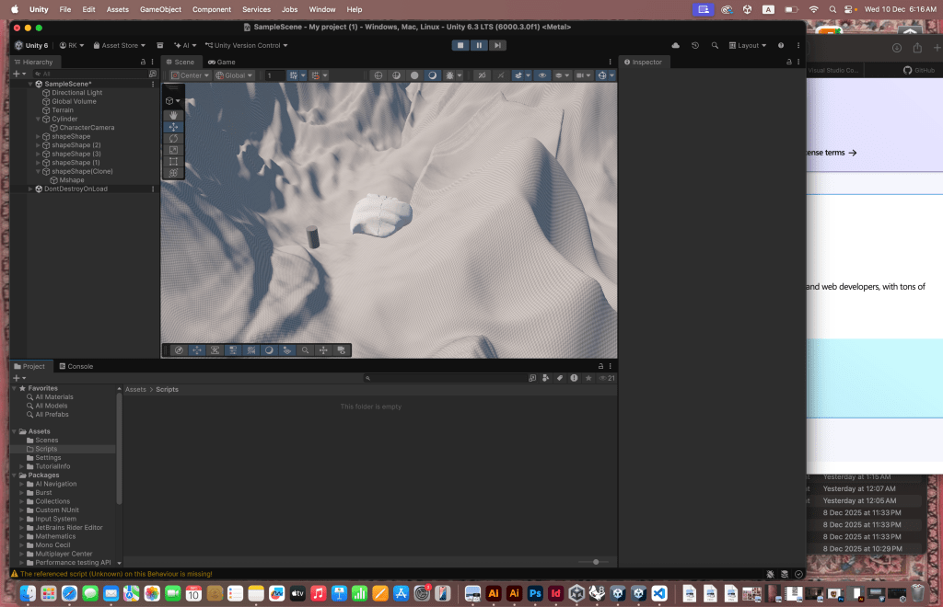Open the Asset Store button
Viewport: 943px width, 607px height.
pos(119,45)
